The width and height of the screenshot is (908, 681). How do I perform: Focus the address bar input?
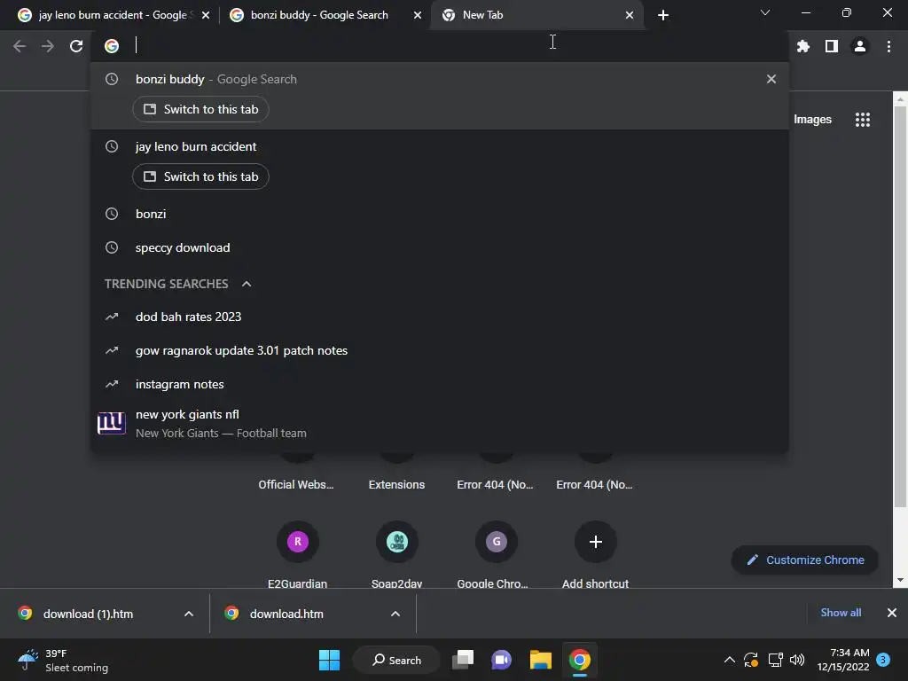458,46
